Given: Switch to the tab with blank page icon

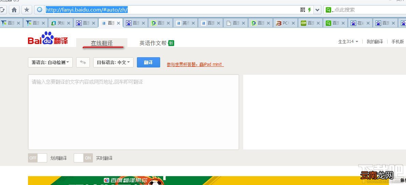Looking at the screenshot, I should click(235, 23).
